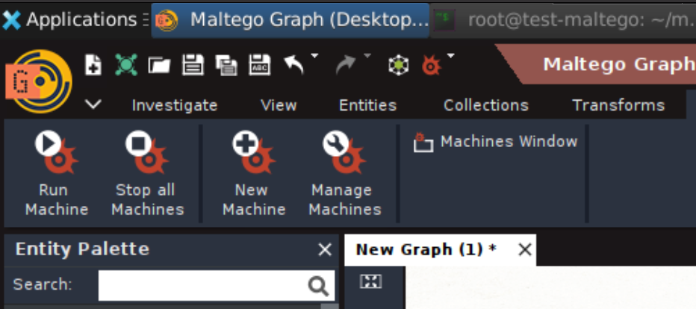Click the greyed Redo arrow icon
696x309 pixels.
click(x=346, y=66)
